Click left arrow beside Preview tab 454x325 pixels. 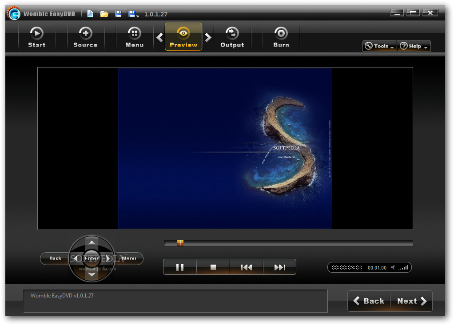pos(159,37)
